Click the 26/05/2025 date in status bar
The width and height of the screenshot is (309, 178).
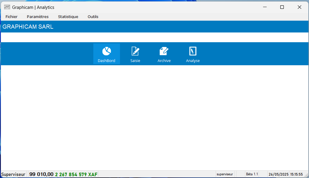278,174
